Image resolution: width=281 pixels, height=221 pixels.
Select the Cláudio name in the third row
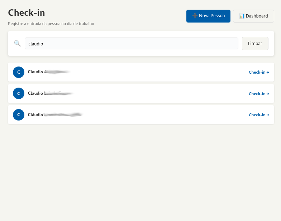36,115
